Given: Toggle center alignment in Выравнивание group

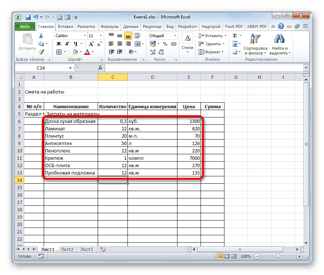Looking at the screenshot, I should click(119, 43).
